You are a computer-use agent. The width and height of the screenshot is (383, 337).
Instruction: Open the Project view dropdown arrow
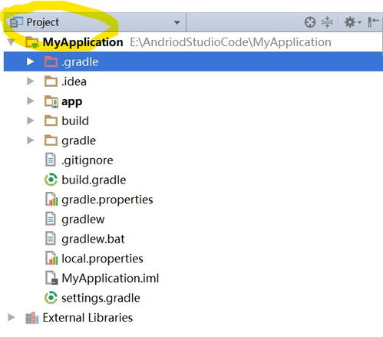177,22
